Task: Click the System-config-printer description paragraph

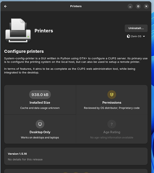Action: pos(76,60)
